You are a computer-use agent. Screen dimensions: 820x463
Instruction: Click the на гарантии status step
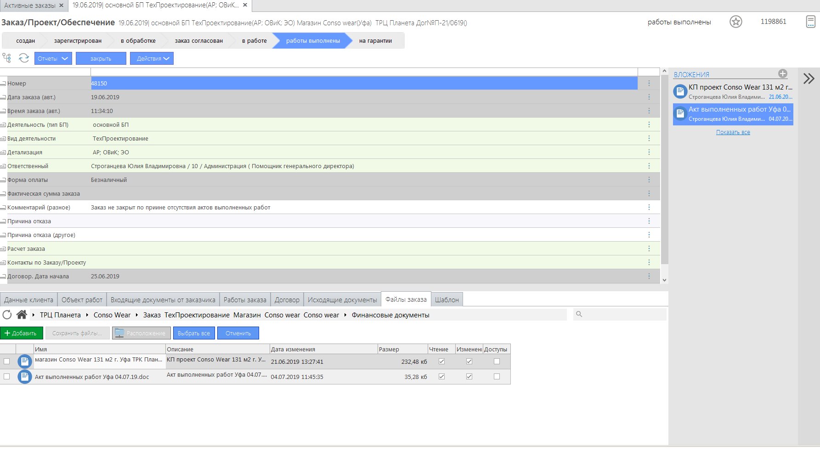click(375, 40)
